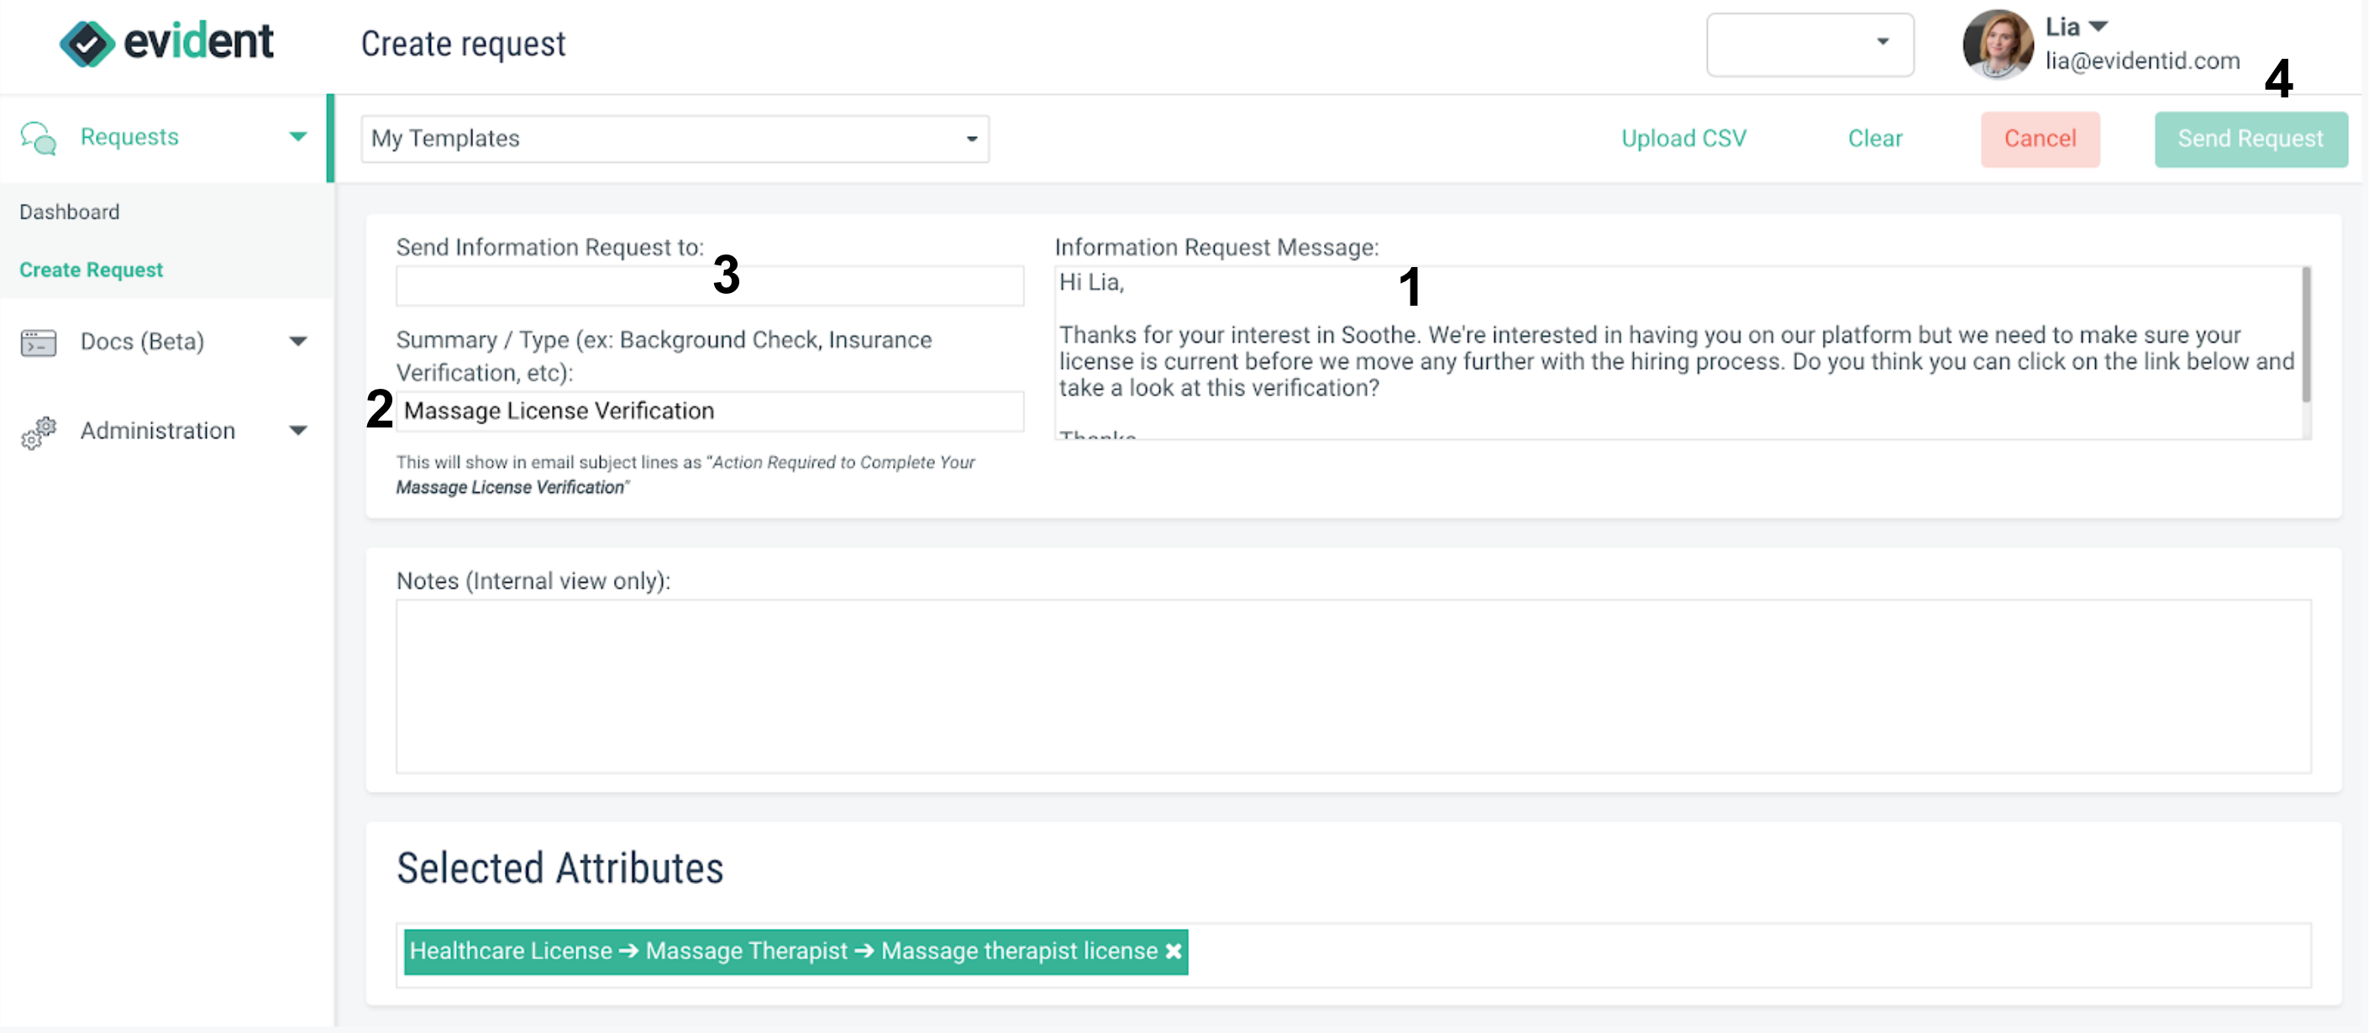Click the Send Request button
Screen dimensions: 2374x1033
2250,139
